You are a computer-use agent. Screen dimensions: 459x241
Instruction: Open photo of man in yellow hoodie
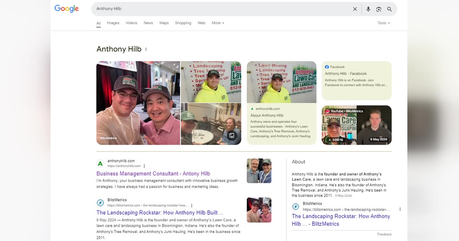[211, 81]
